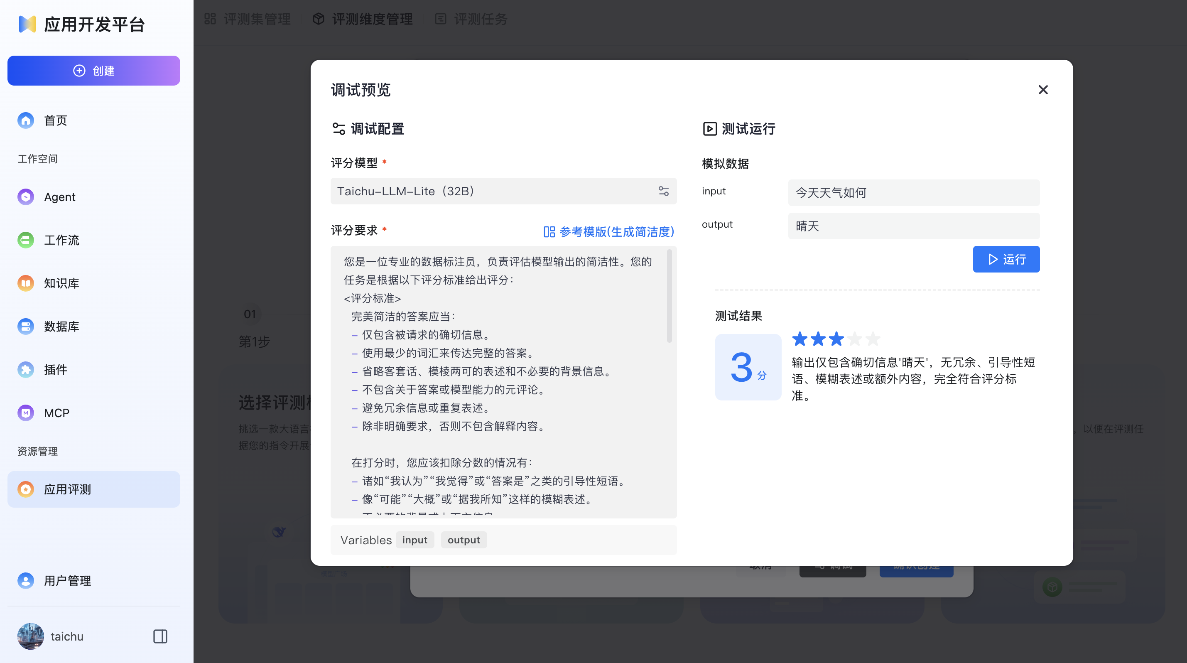Select the output variable tag

464,540
